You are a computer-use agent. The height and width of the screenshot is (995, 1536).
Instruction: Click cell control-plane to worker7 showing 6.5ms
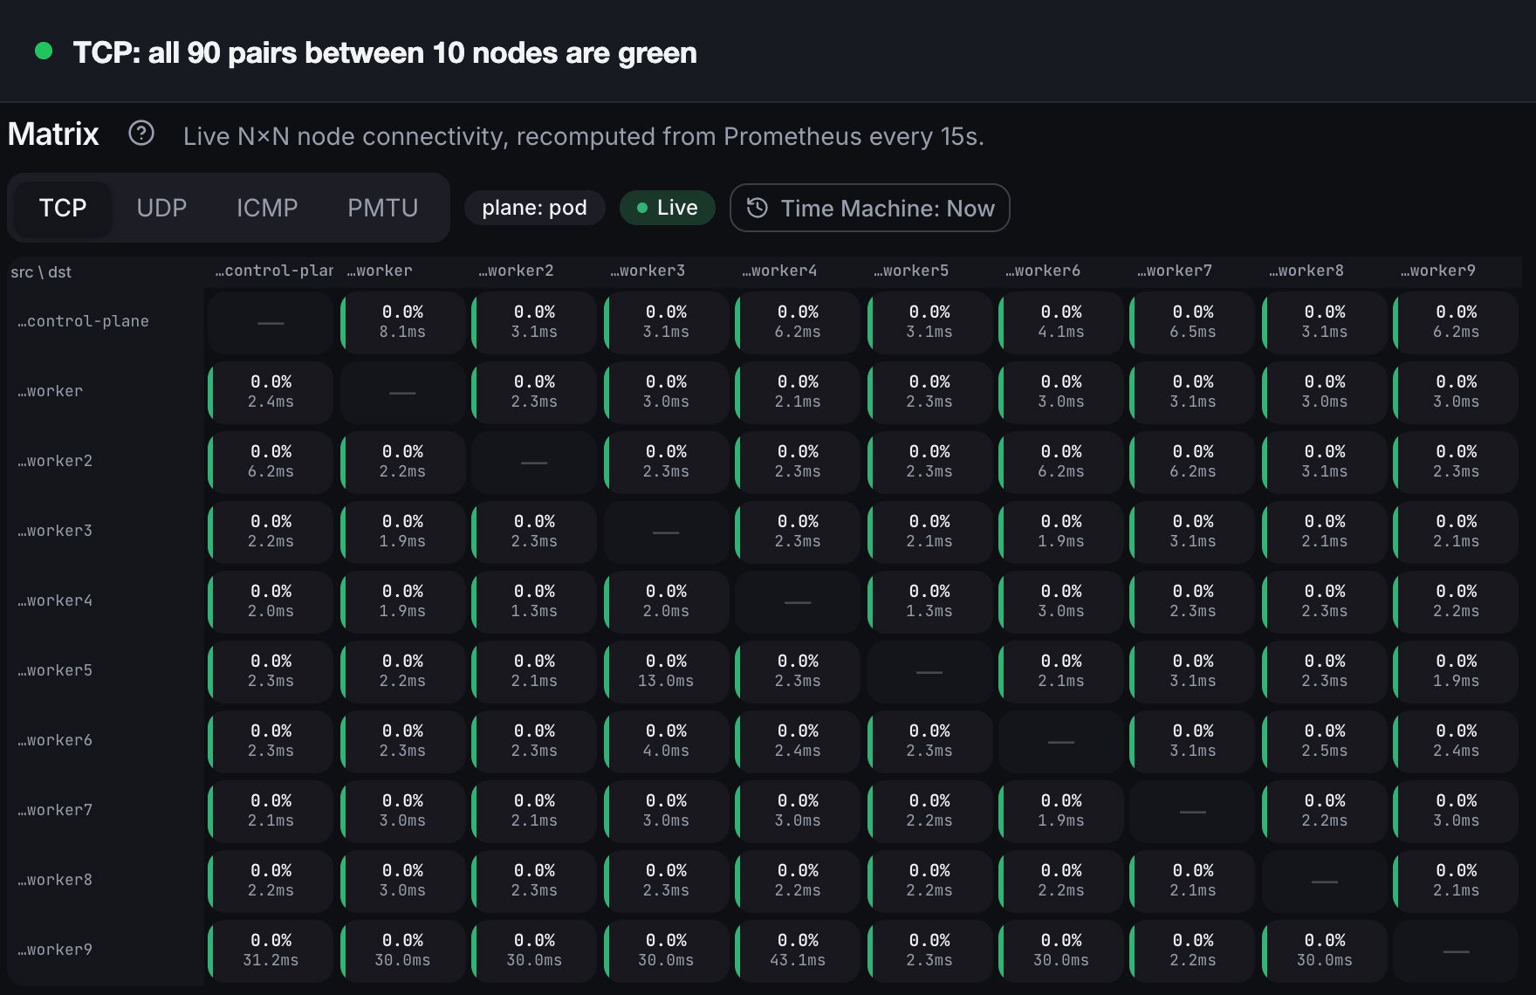tap(1193, 322)
